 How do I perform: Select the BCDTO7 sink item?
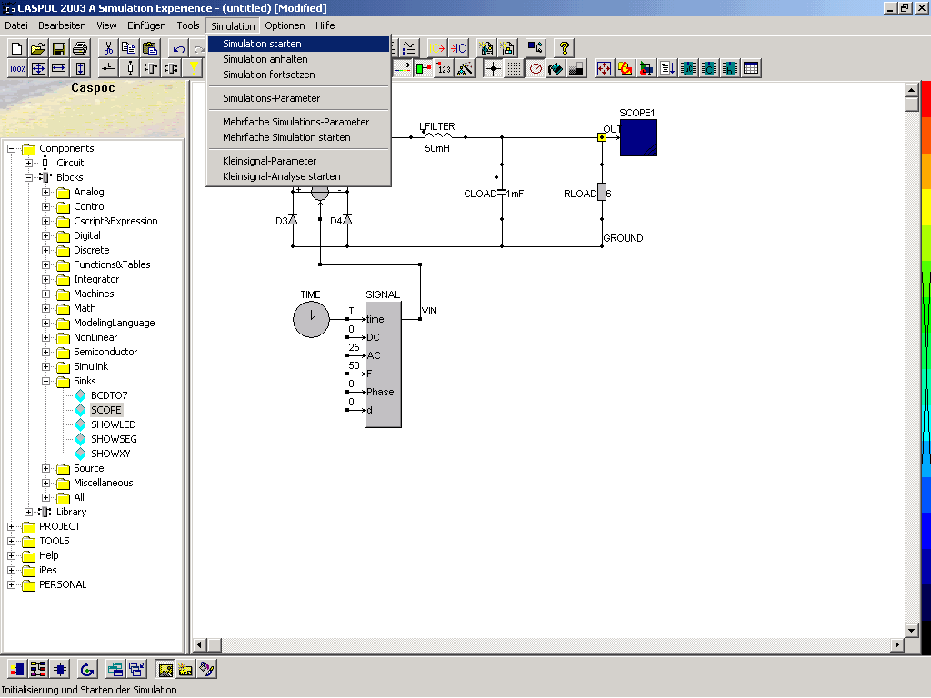coord(109,395)
